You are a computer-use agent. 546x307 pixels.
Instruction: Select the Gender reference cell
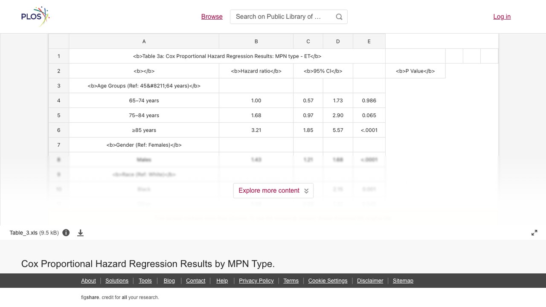click(x=144, y=145)
